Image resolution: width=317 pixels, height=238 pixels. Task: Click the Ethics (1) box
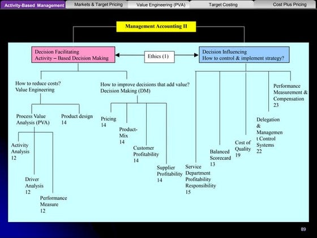pyautogui.click(x=159, y=57)
